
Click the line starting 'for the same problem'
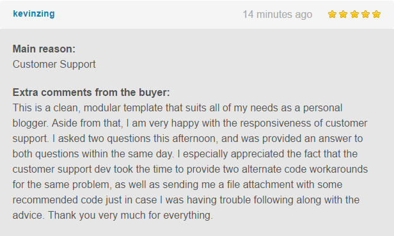tap(177, 184)
